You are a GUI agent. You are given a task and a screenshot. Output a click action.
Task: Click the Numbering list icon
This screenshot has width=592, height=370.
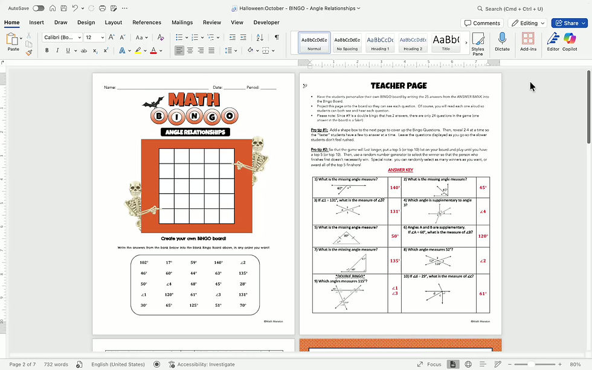195,37
